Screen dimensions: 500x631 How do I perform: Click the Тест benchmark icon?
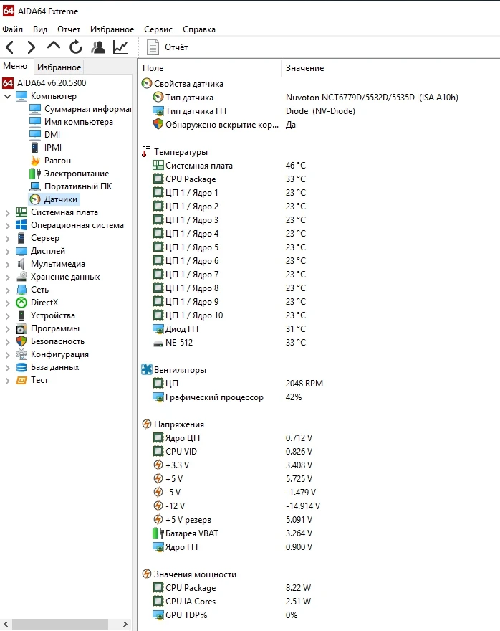point(21,380)
